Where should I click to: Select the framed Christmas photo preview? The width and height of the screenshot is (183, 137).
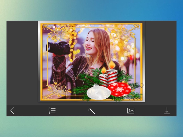92,61
